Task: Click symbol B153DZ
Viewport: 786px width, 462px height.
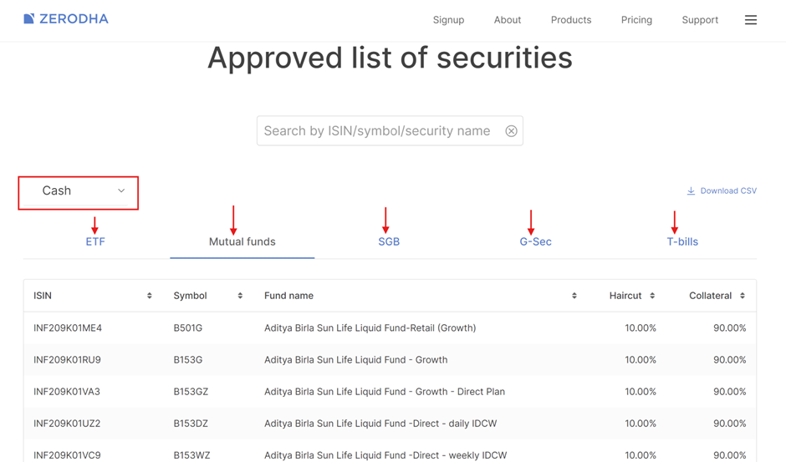Action: click(191, 424)
